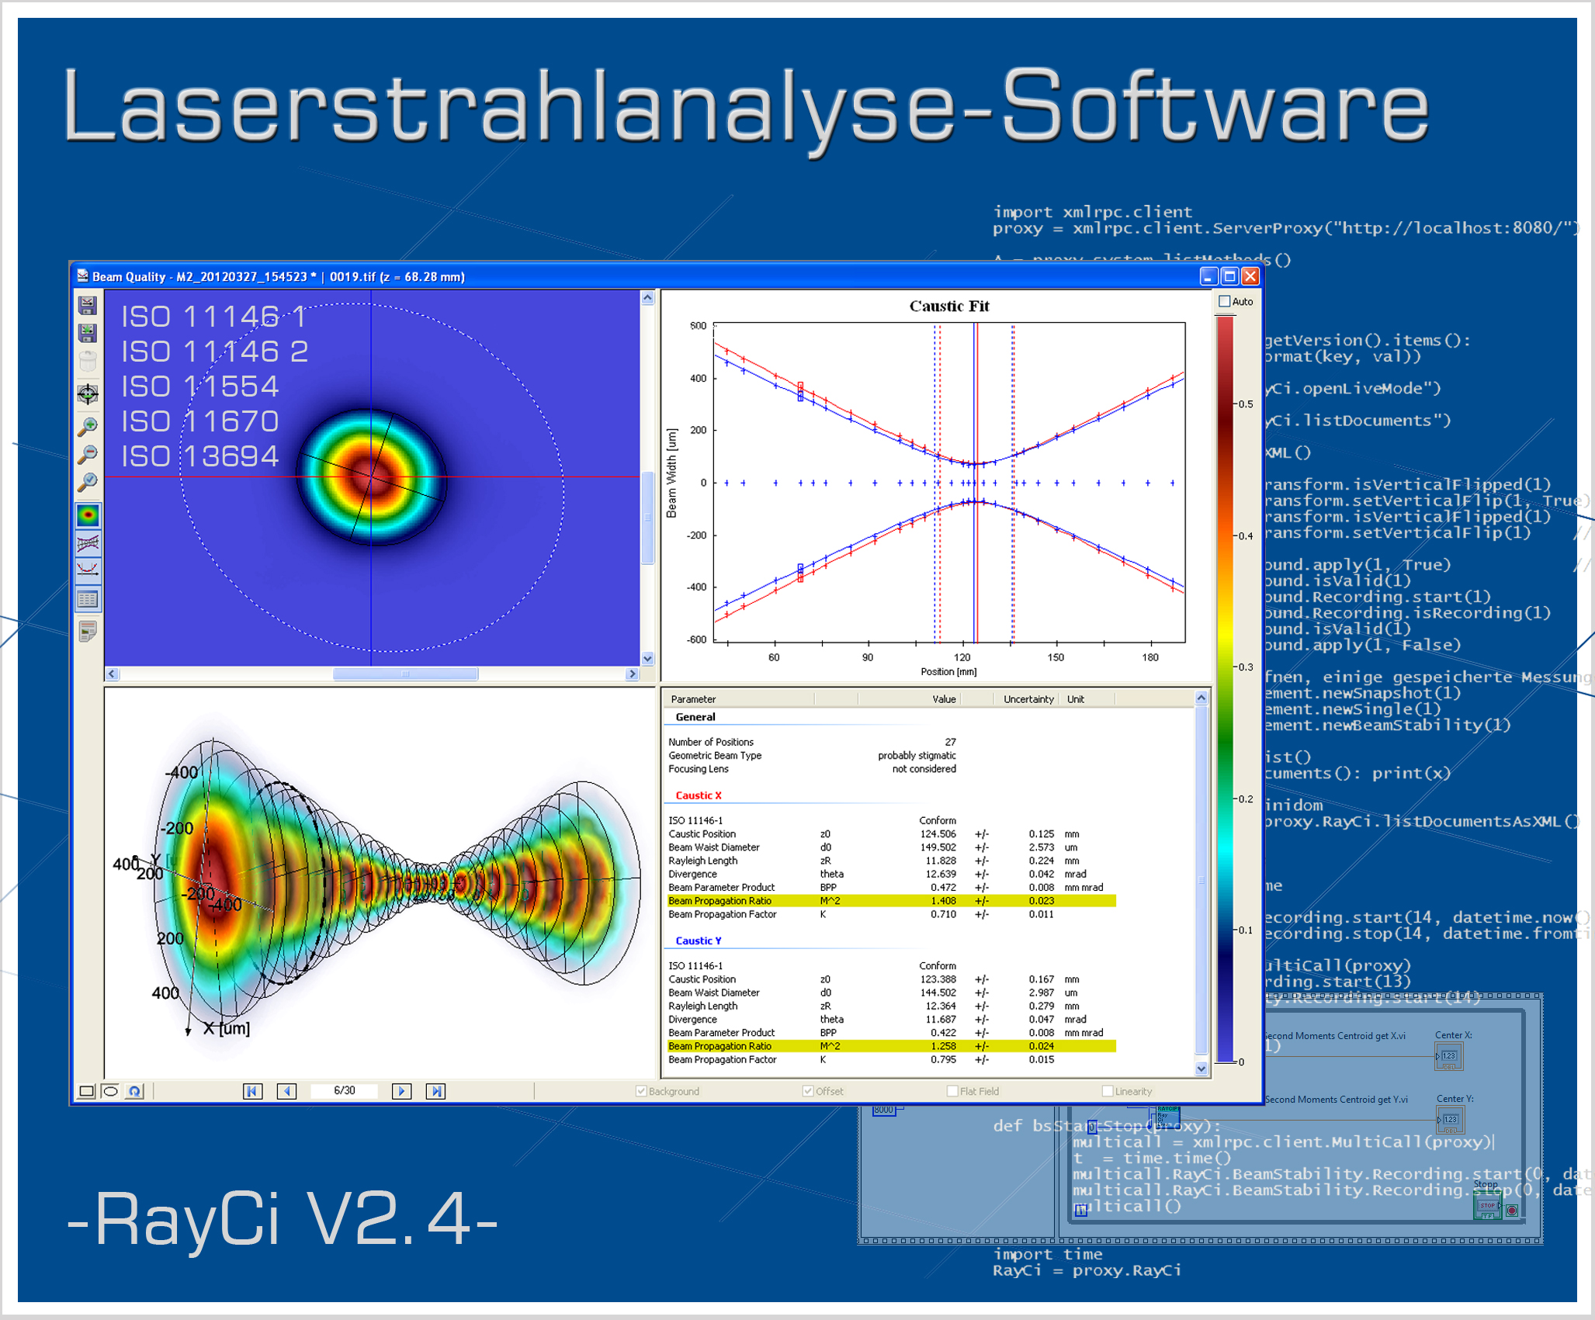Switch to the 2D beam profile view
This screenshot has height=1320, width=1595.
point(88,514)
